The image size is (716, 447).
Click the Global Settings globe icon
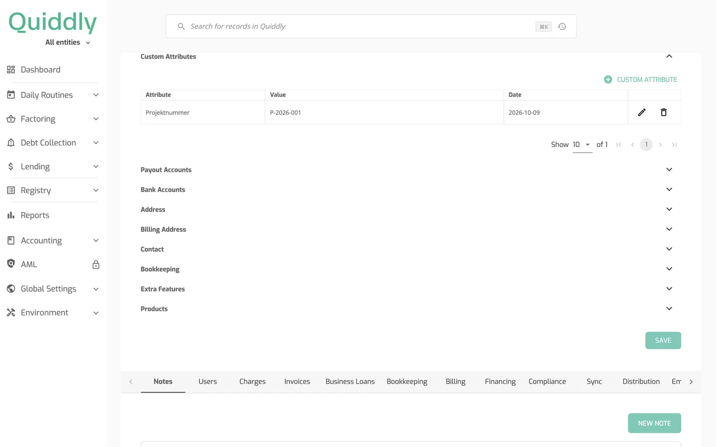pos(11,289)
